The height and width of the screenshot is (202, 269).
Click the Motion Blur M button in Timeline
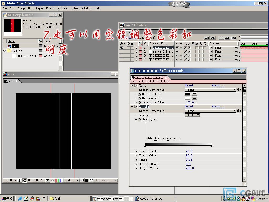tap(234, 38)
